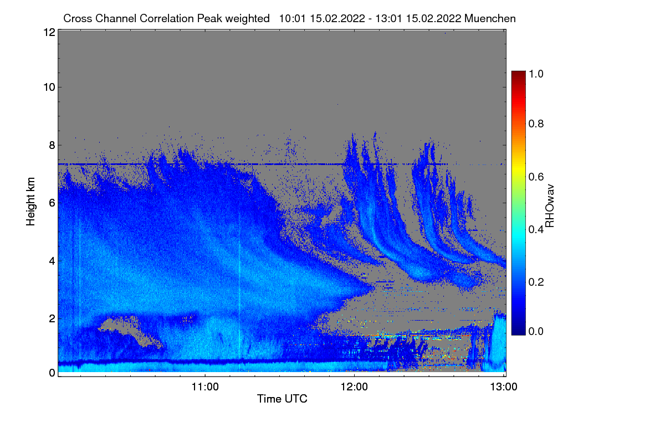Click the colorbar value '0.4'
Screen dimensions: 665x443
pyautogui.click(x=536, y=229)
